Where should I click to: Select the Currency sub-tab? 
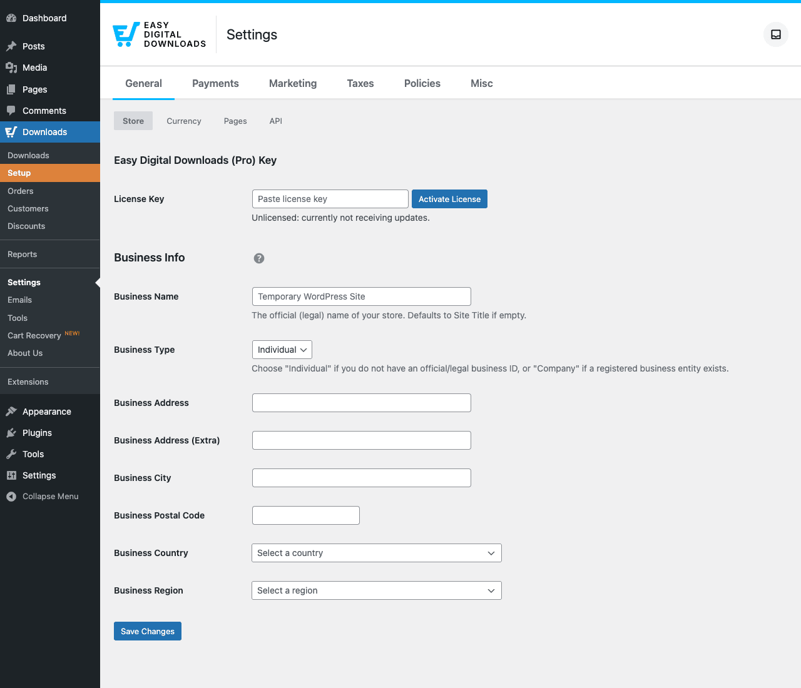(x=184, y=121)
